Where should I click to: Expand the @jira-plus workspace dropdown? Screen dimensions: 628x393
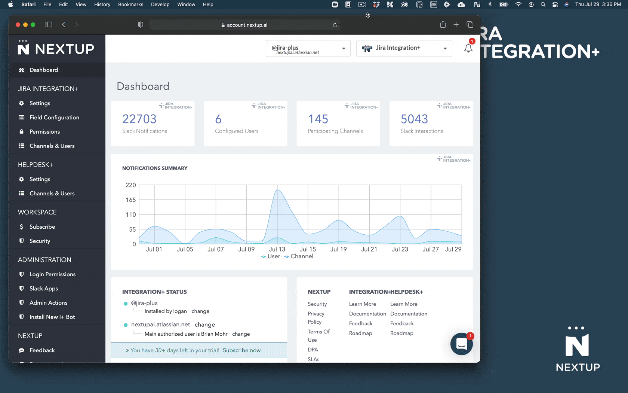click(308, 49)
